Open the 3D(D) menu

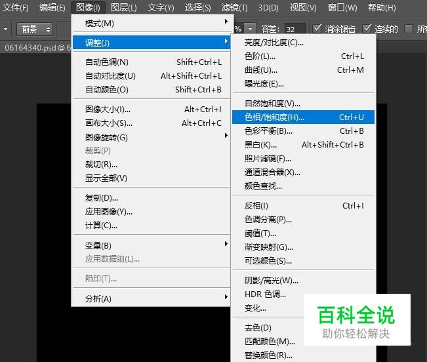tap(268, 7)
